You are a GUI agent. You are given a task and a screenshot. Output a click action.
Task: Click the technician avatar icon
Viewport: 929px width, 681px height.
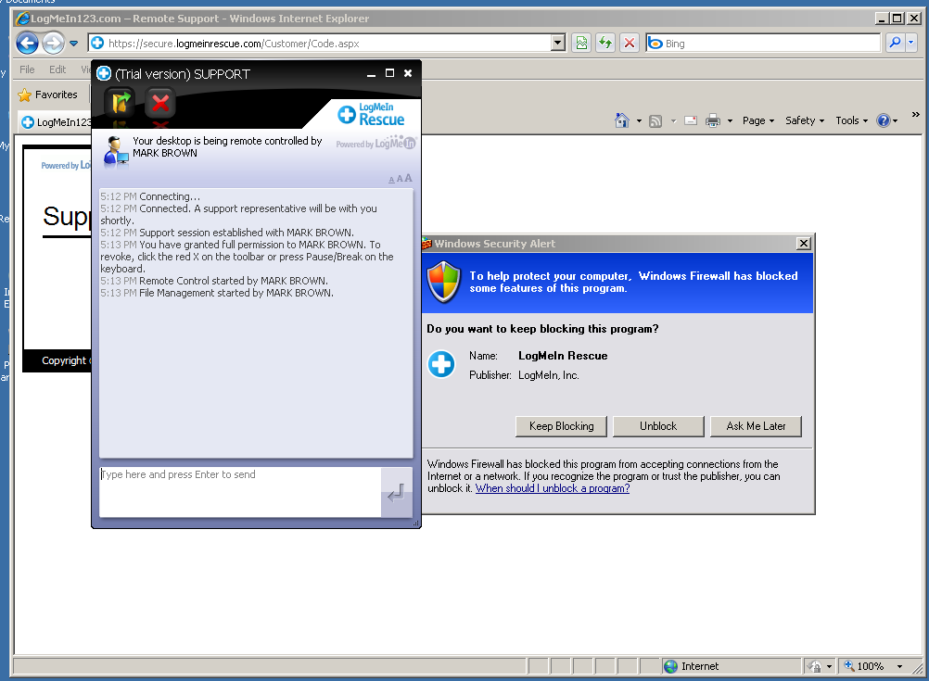116,151
